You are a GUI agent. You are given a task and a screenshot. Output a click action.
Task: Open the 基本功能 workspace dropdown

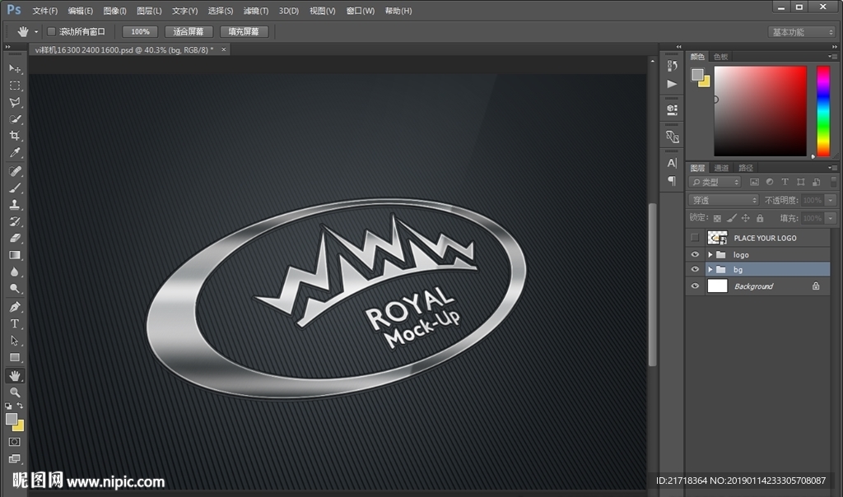pos(802,32)
